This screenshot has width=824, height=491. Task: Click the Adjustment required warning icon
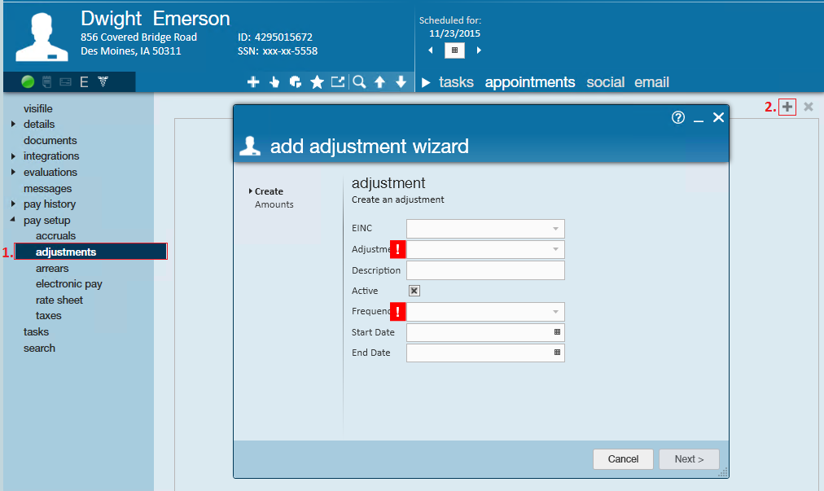point(398,249)
